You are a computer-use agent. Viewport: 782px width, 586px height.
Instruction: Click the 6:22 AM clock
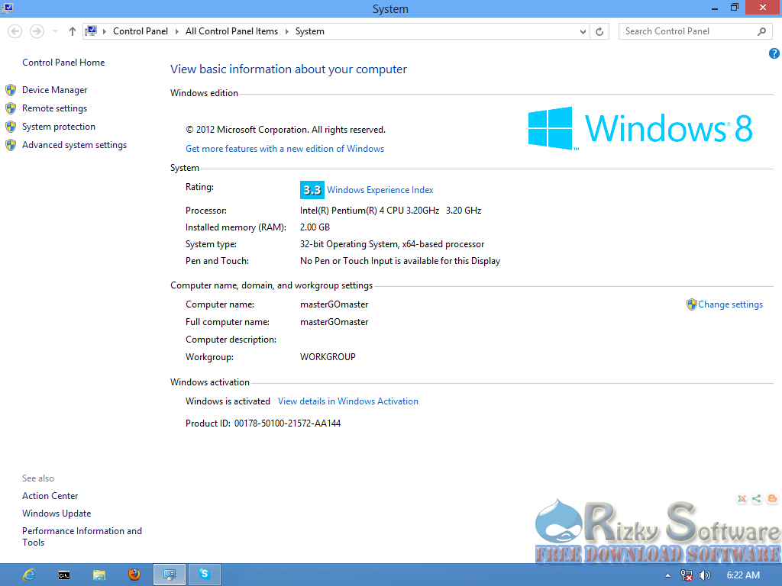click(x=743, y=575)
